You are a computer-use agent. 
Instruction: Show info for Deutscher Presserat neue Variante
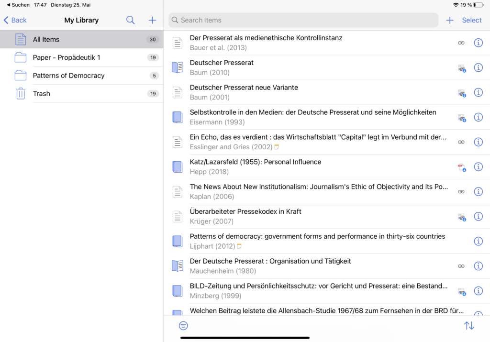click(x=479, y=92)
